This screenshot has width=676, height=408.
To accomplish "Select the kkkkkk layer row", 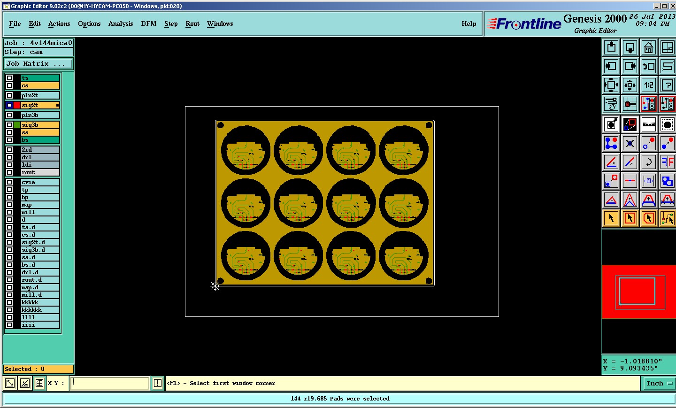I will click(40, 310).
